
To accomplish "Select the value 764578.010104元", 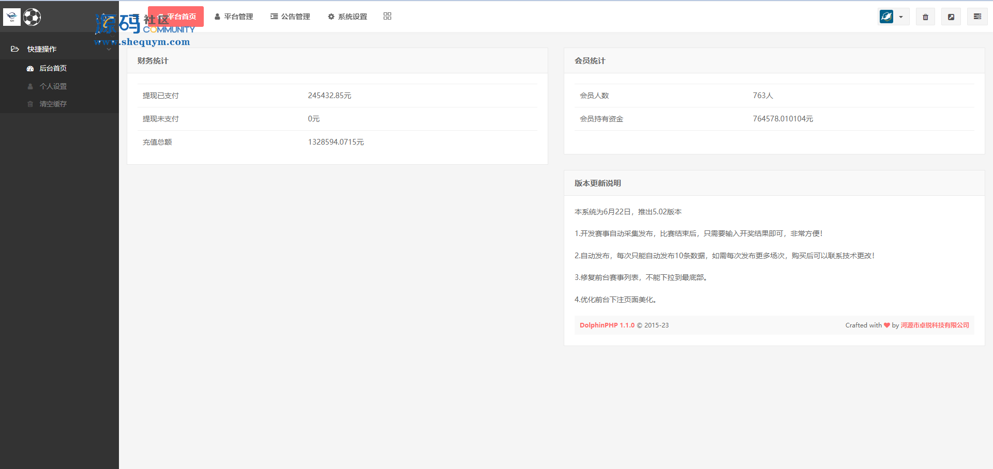I will tap(783, 119).
